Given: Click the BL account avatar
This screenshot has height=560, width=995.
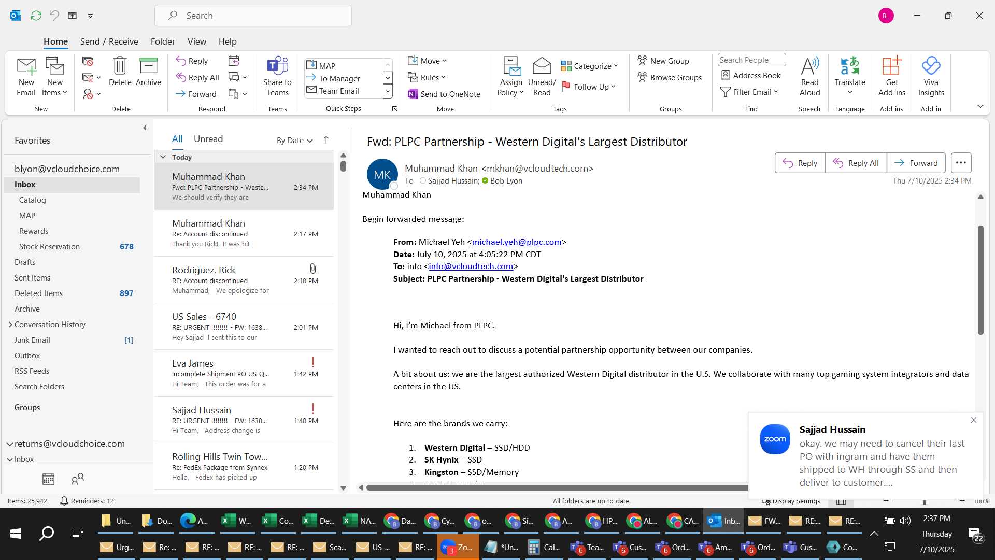Looking at the screenshot, I should pos(886,16).
